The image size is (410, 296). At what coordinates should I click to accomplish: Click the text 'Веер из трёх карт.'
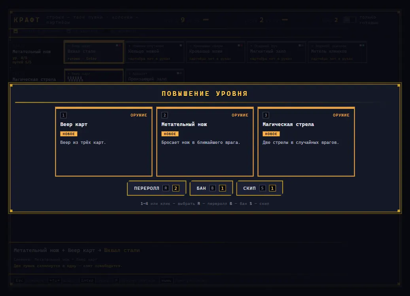[83, 143]
